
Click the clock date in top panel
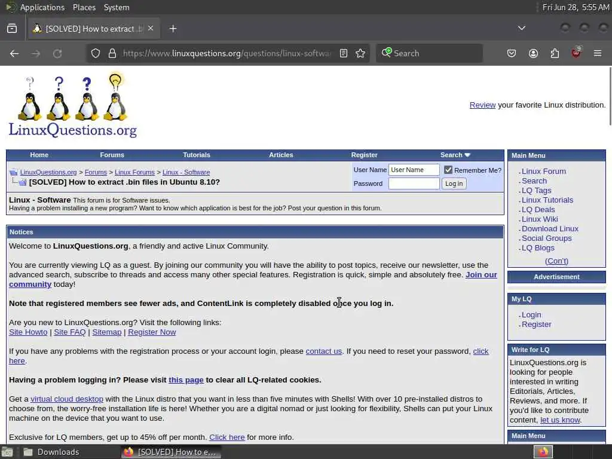[x=576, y=7]
